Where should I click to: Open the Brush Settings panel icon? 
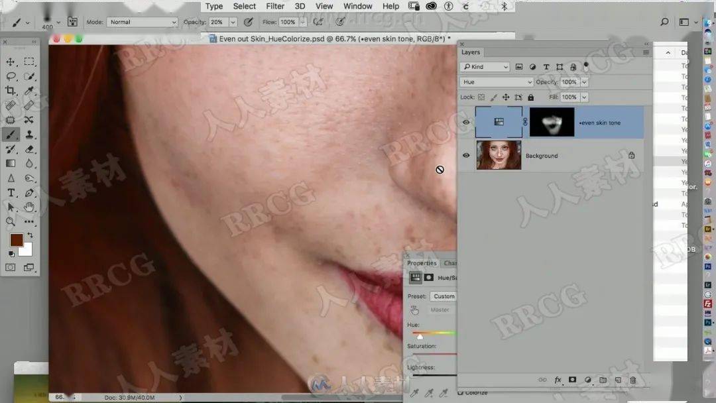coord(73,21)
